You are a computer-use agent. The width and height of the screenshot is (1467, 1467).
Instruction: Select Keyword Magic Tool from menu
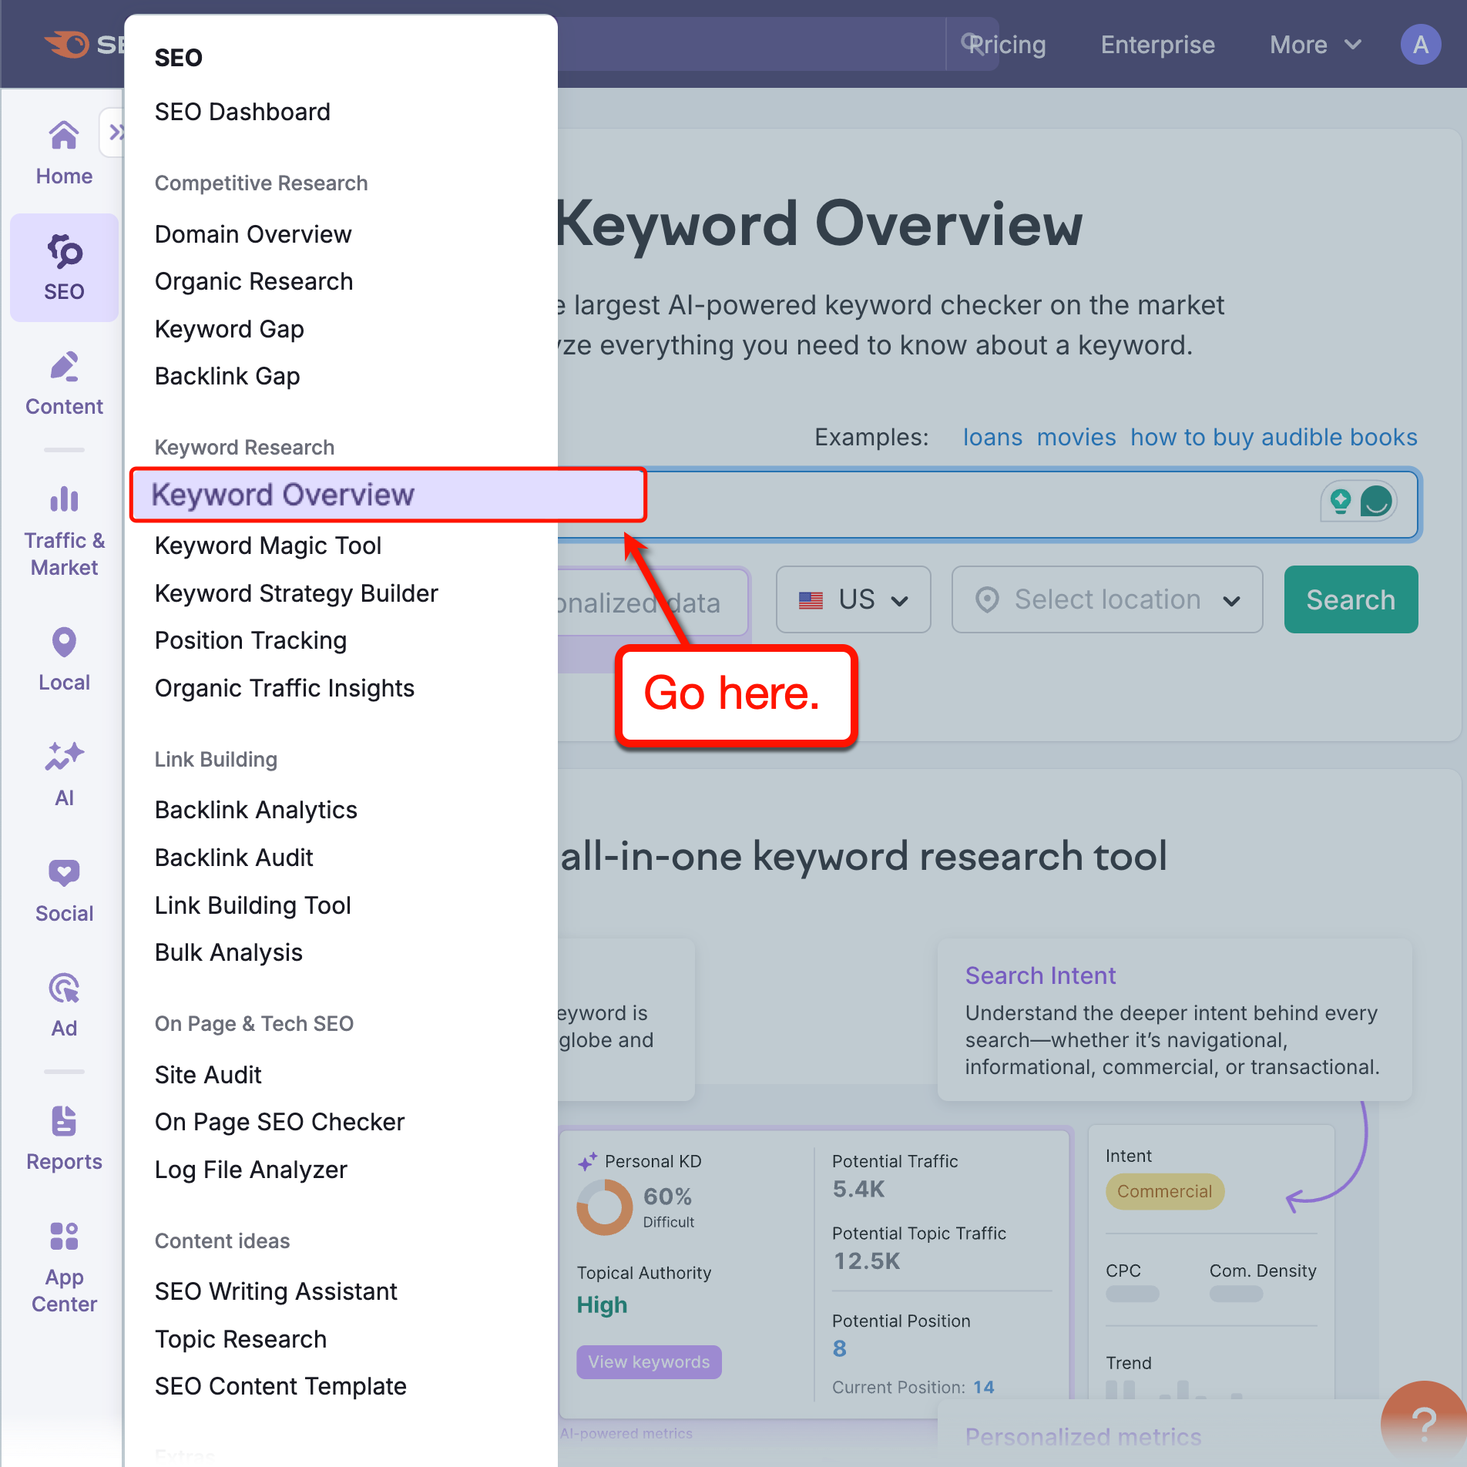coord(268,546)
